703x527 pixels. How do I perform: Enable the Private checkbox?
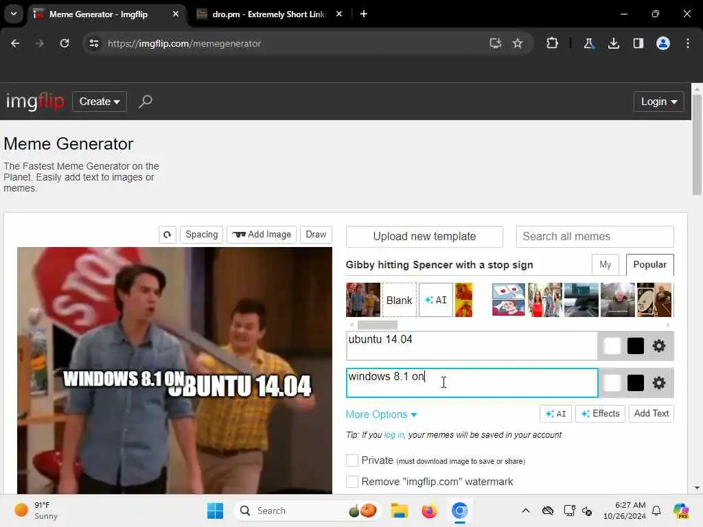coord(352,460)
